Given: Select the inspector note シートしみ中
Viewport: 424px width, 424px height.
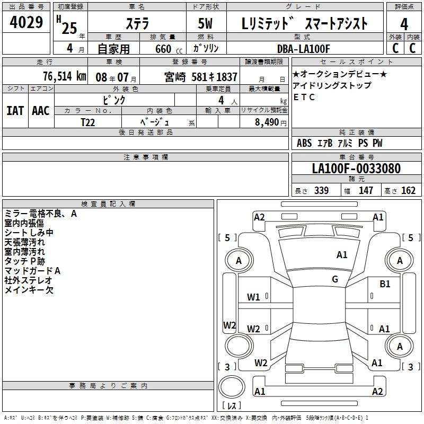Looking at the screenshot, I should point(29,233).
